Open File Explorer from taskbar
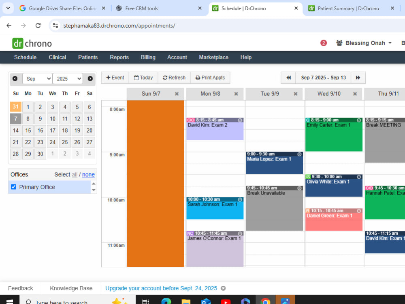Viewport: 405px width, 304px height. (186, 301)
